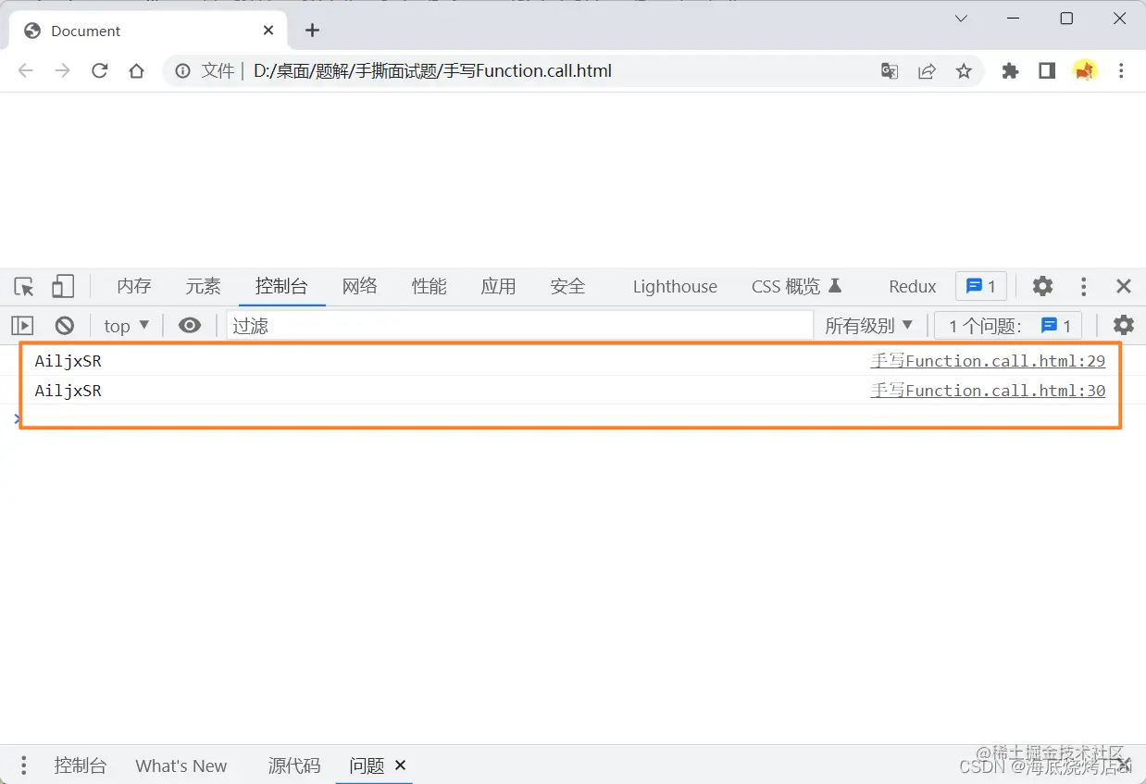Select the 问题 drawer tab

pyautogui.click(x=367, y=765)
